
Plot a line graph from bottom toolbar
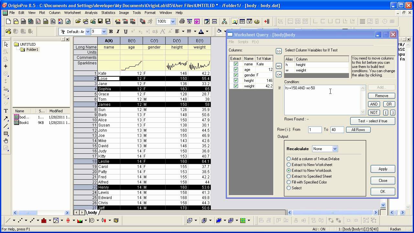(x=8, y=220)
